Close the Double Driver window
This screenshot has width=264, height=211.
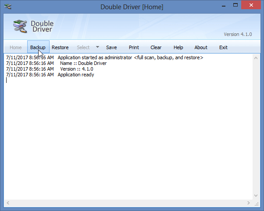click(251, 5)
